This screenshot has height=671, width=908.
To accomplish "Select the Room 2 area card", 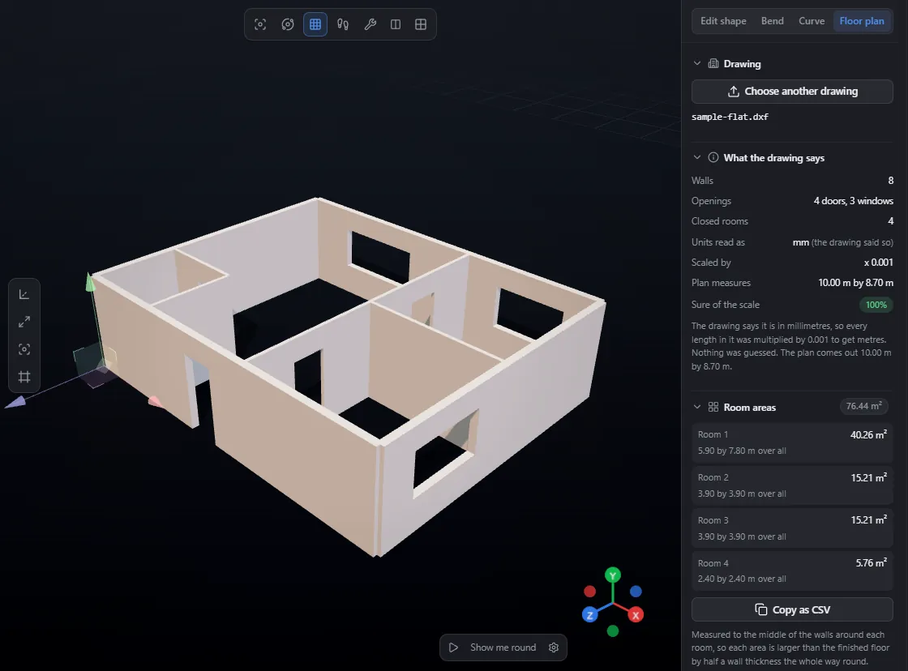I will pyautogui.click(x=792, y=485).
